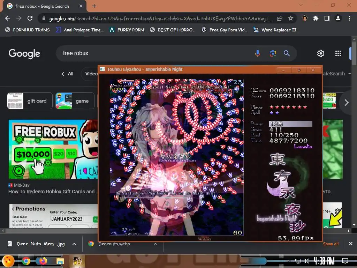The width and height of the screenshot is (357, 268).
Task: Select the Videos search tab
Action: [x=90, y=74]
